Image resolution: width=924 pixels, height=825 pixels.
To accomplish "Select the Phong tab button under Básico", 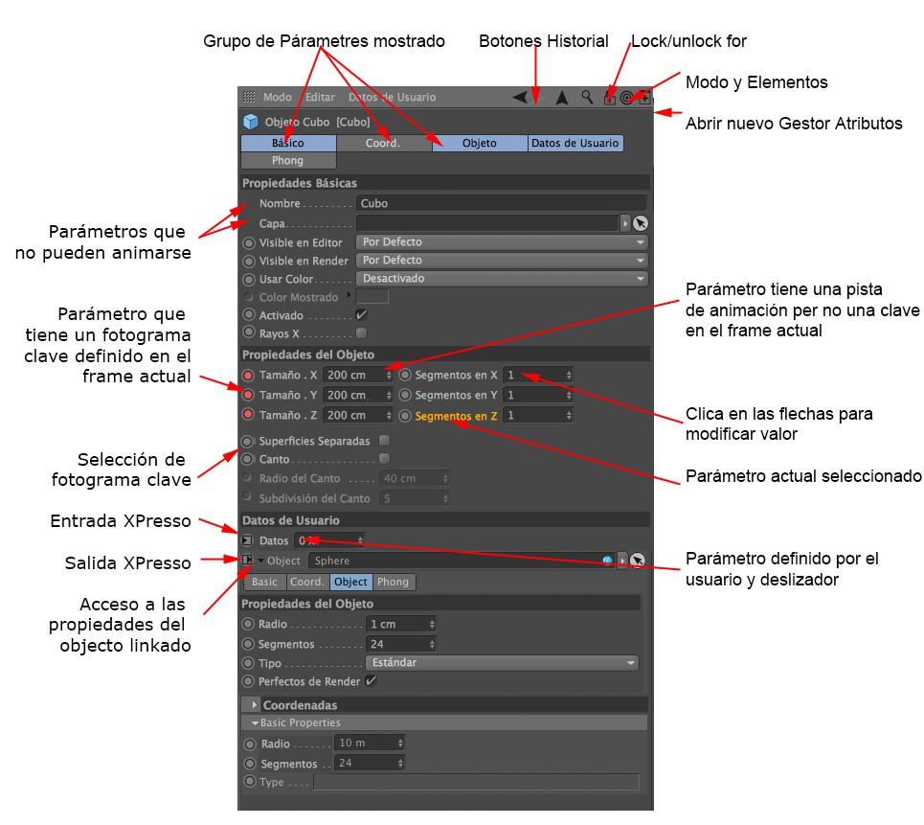I will pos(288,160).
